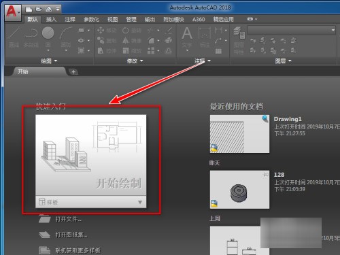Open the 样板 template dropdown
This screenshot has height=255, width=340.
[91, 202]
